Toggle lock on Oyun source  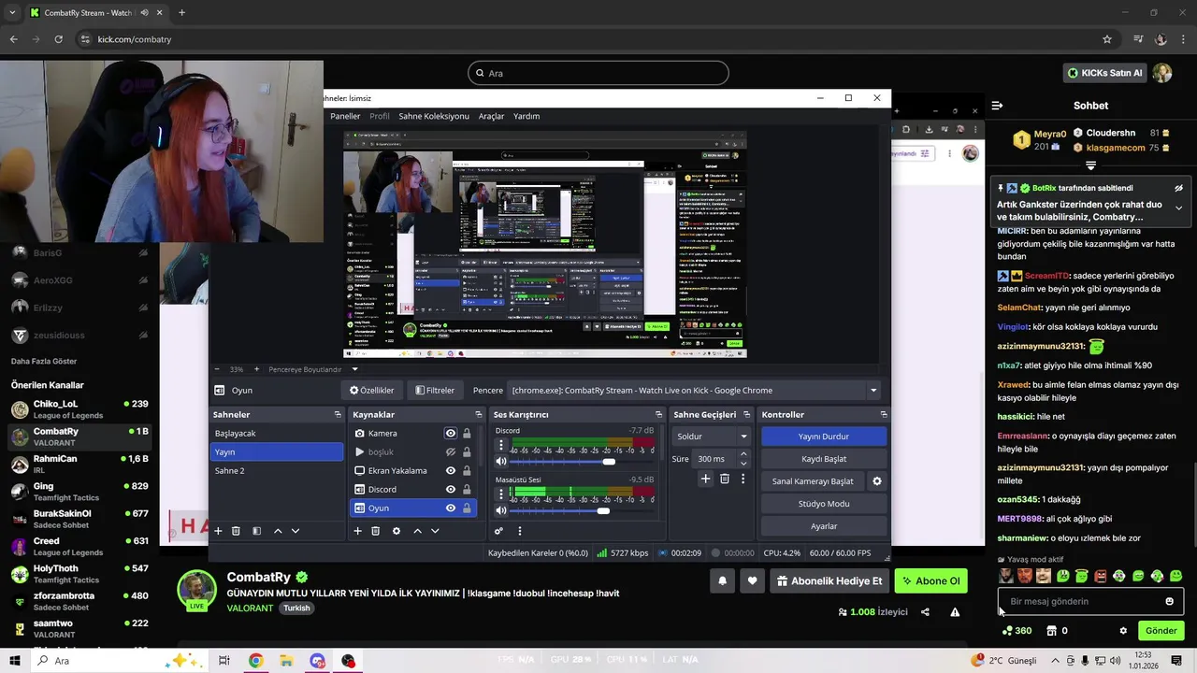point(467,508)
